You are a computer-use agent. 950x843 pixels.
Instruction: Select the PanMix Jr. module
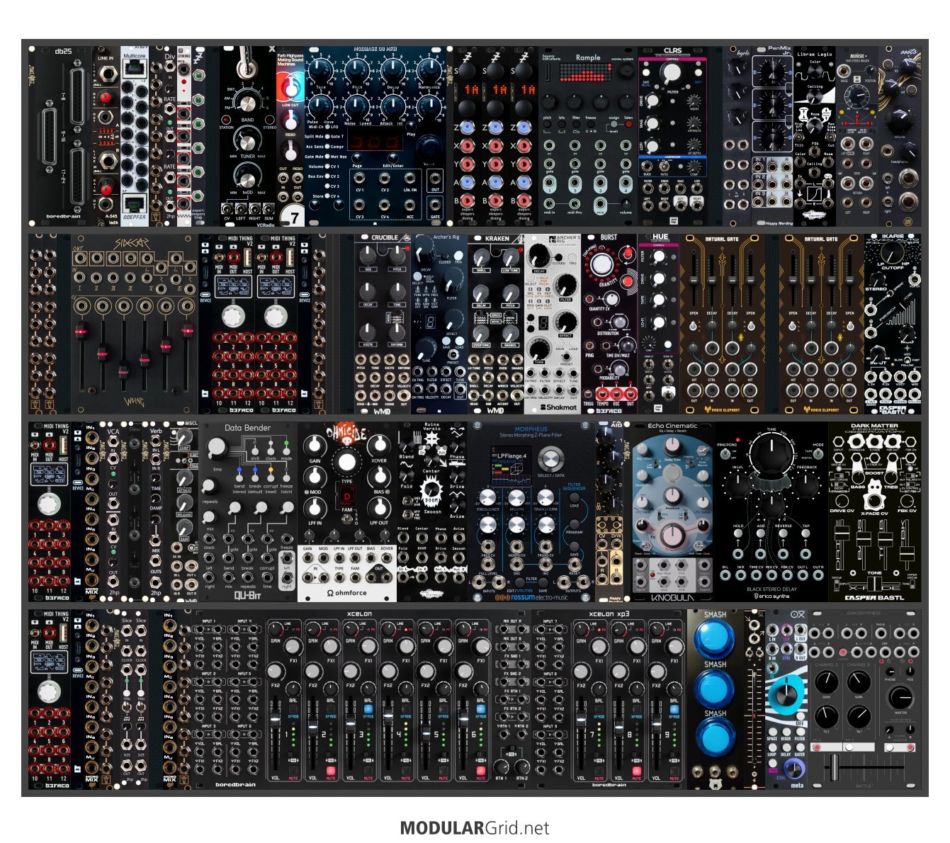772,136
